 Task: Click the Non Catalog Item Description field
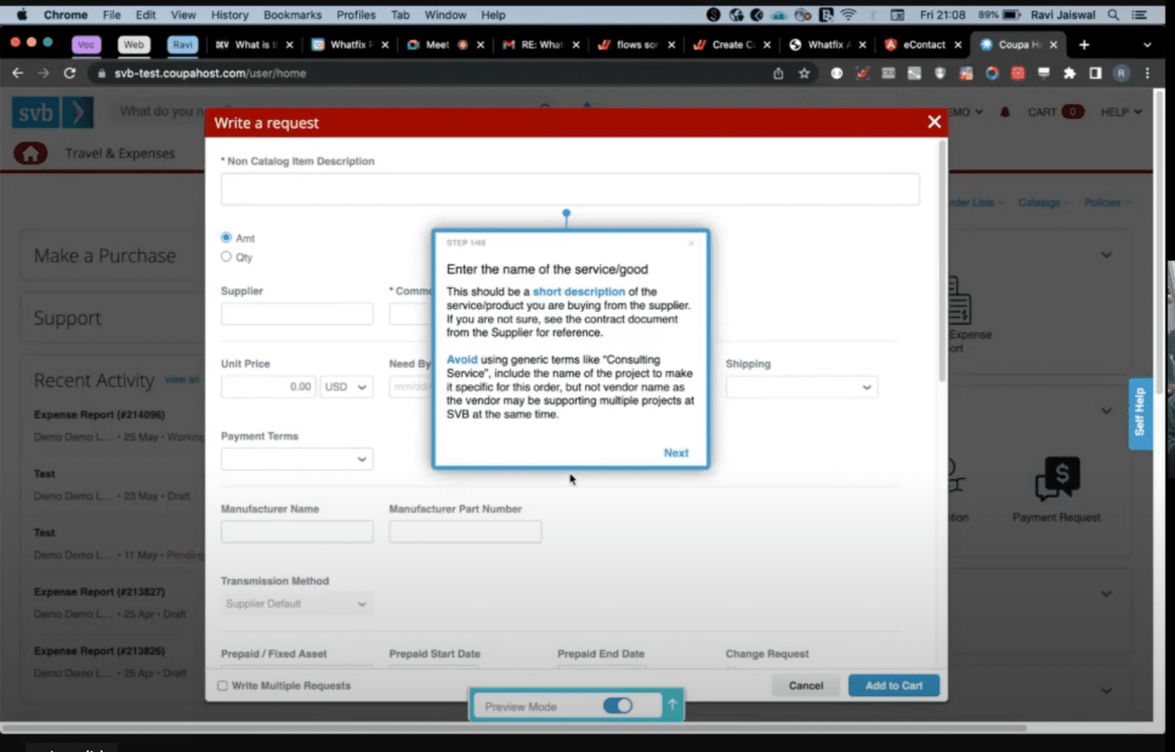coord(570,189)
